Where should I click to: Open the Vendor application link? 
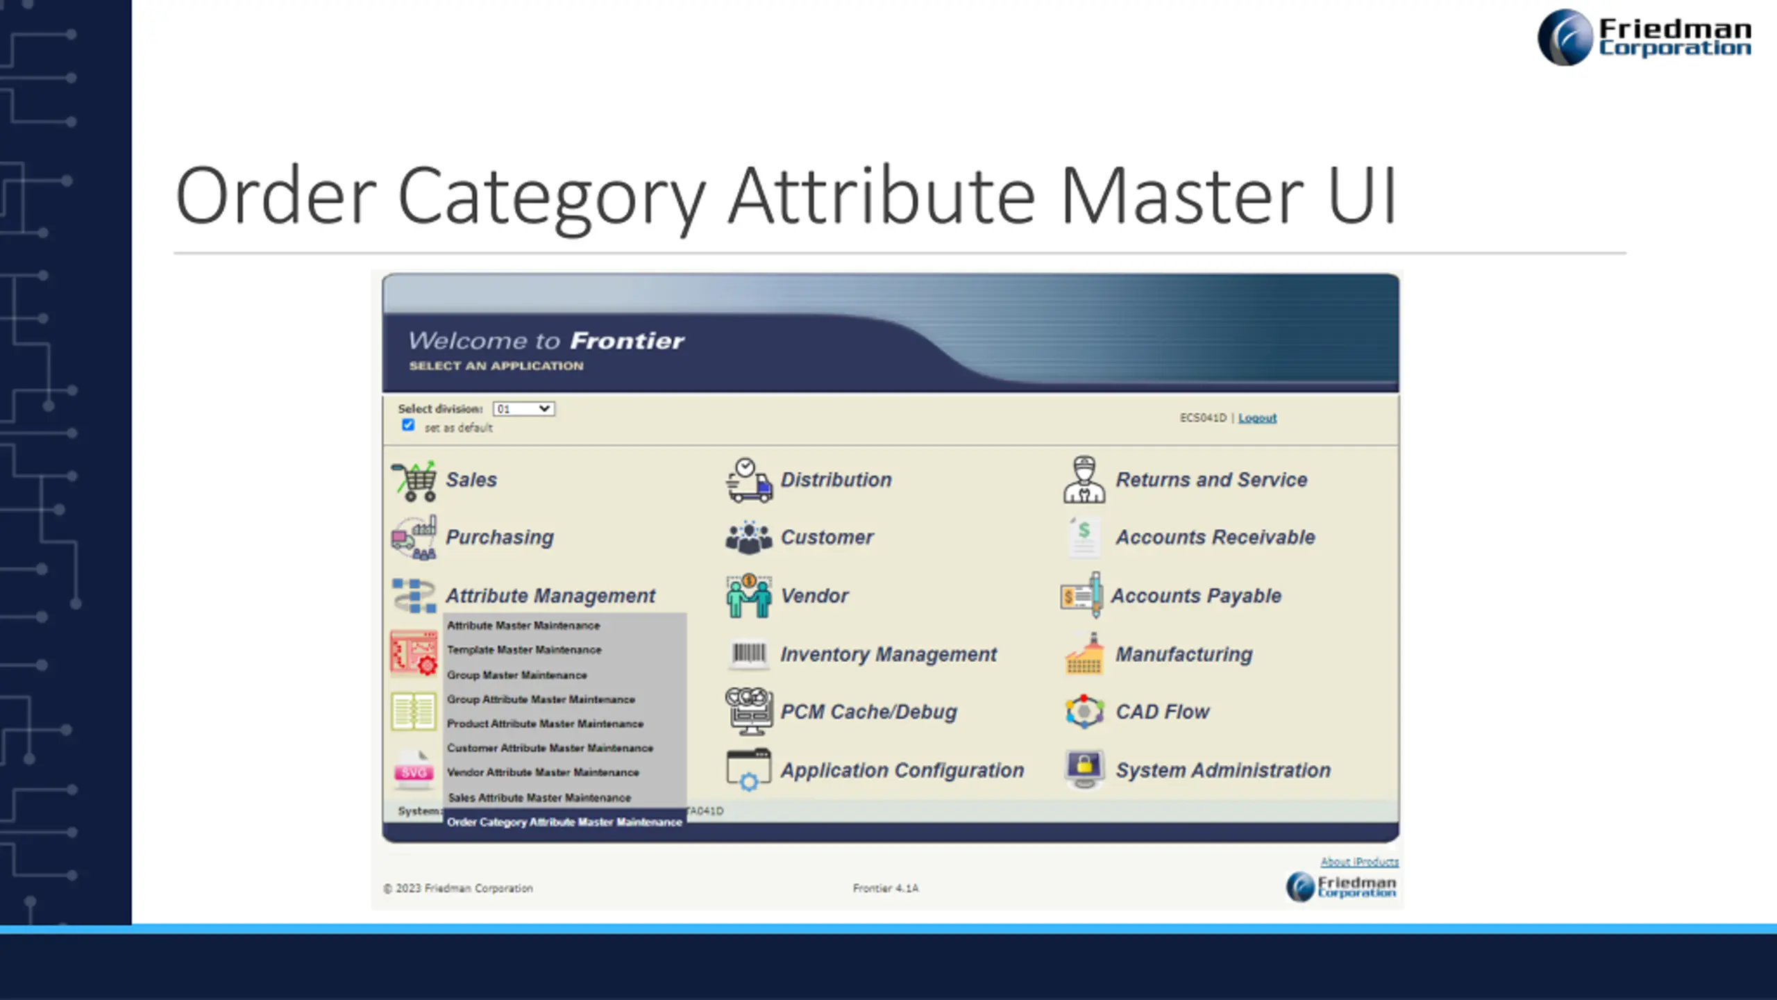tap(814, 596)
